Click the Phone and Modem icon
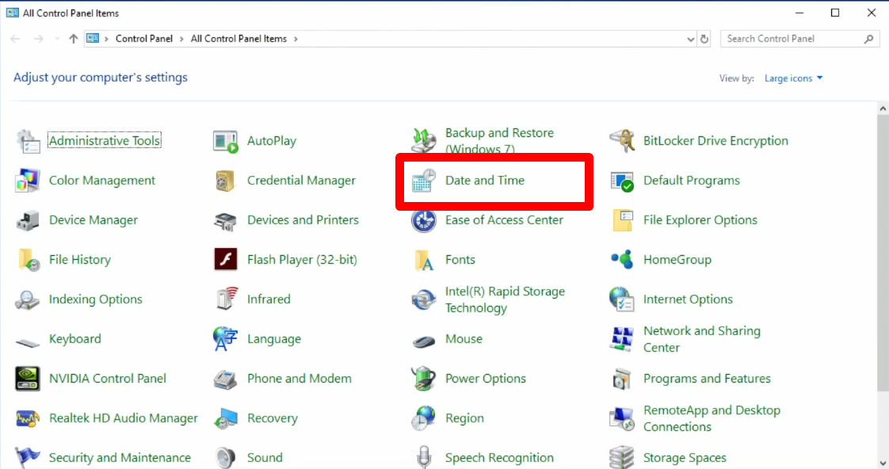889x469 pixels. (x=226, y=379)
